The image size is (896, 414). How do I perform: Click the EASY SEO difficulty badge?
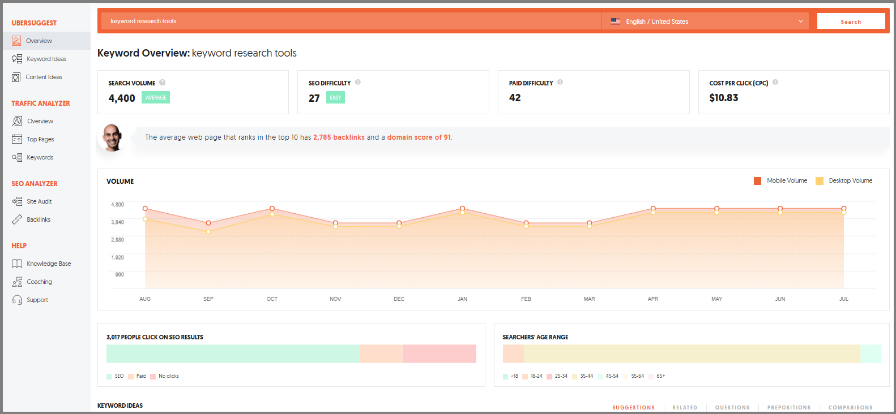coord(335,97)
